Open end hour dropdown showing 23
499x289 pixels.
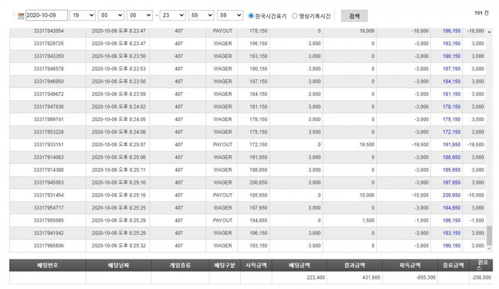[173, 15]
